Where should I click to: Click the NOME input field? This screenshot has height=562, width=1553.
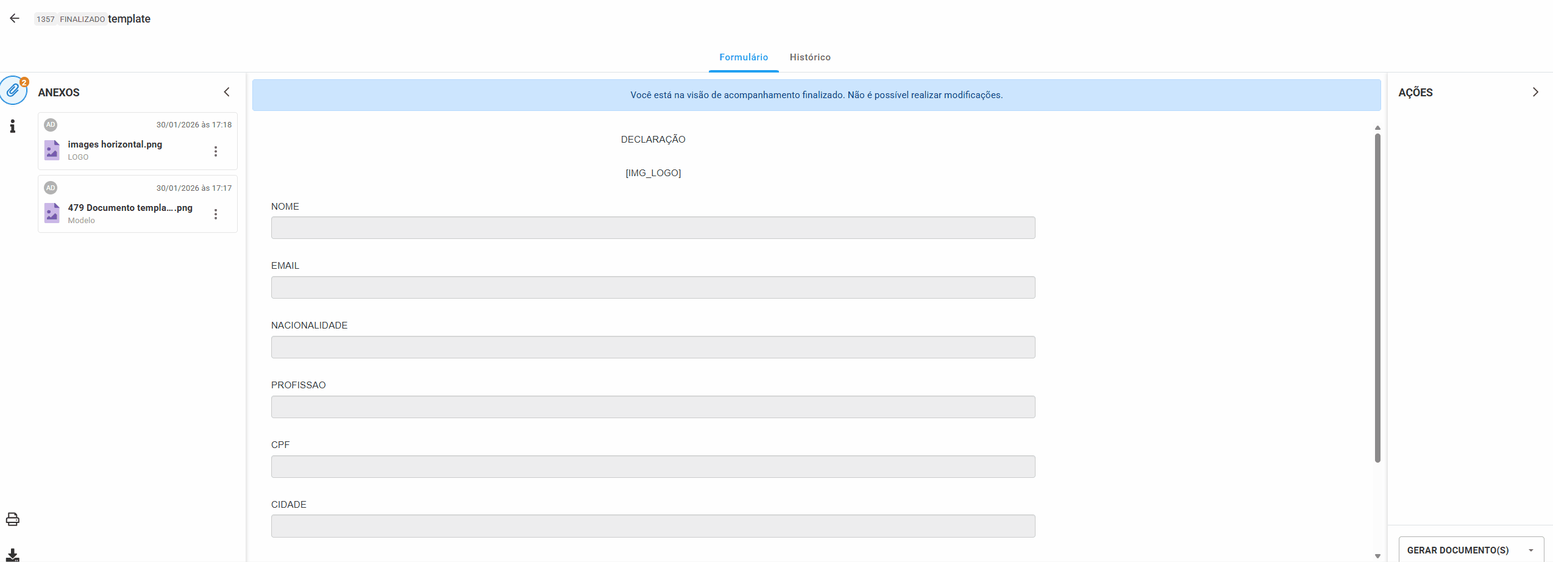(x=653, y=228)
